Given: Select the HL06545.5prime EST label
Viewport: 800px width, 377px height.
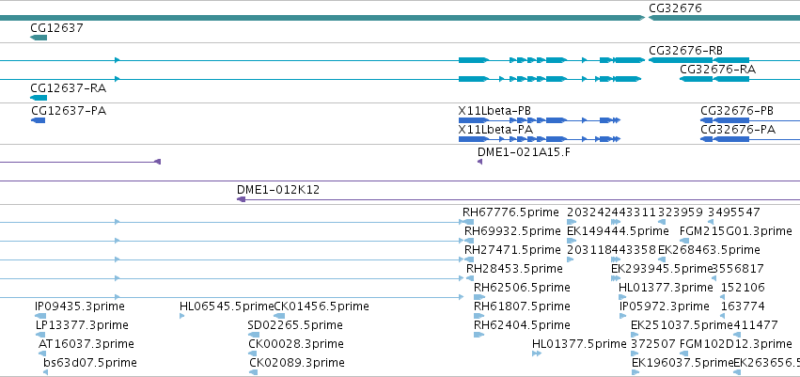Looking at the screenshot, I should pos(227,306).
